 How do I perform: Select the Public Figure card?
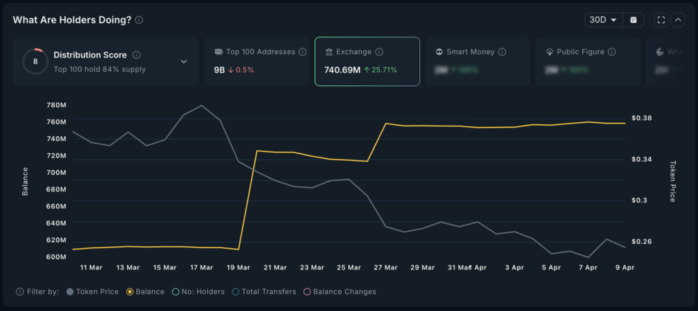(x=588, y=61)
